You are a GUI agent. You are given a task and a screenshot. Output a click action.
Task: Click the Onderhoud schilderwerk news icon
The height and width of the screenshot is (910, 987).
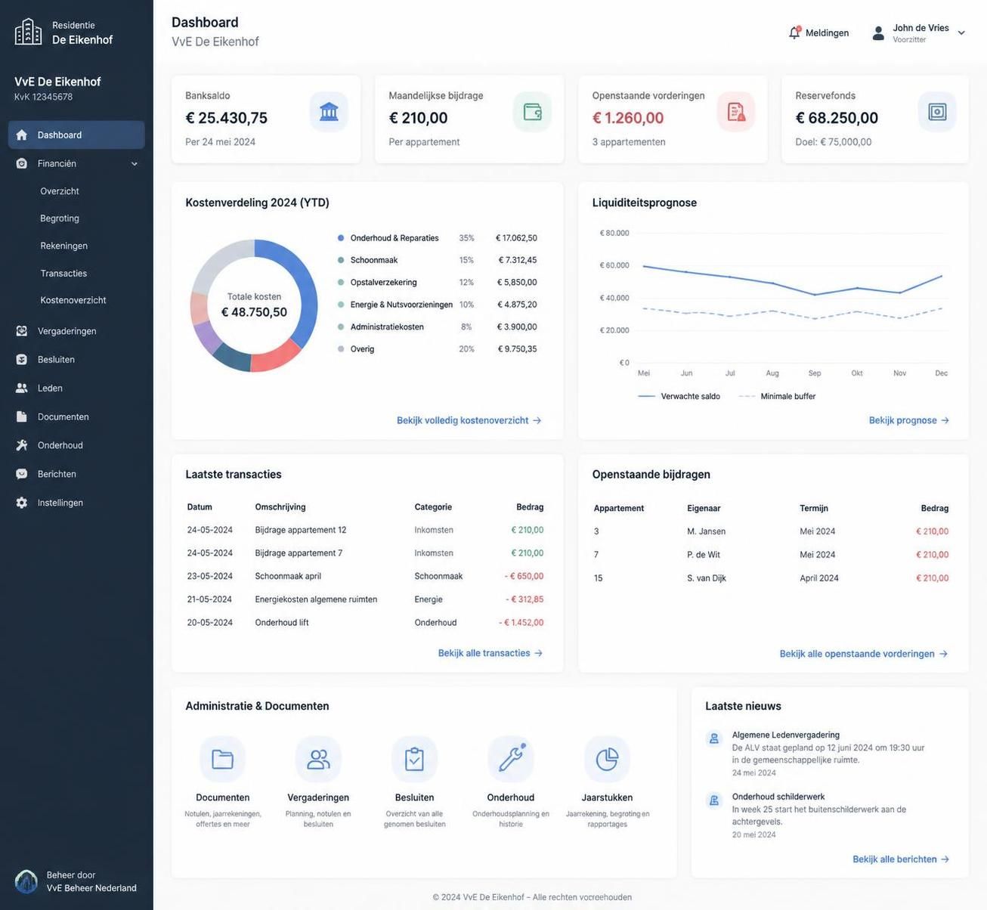714,800
